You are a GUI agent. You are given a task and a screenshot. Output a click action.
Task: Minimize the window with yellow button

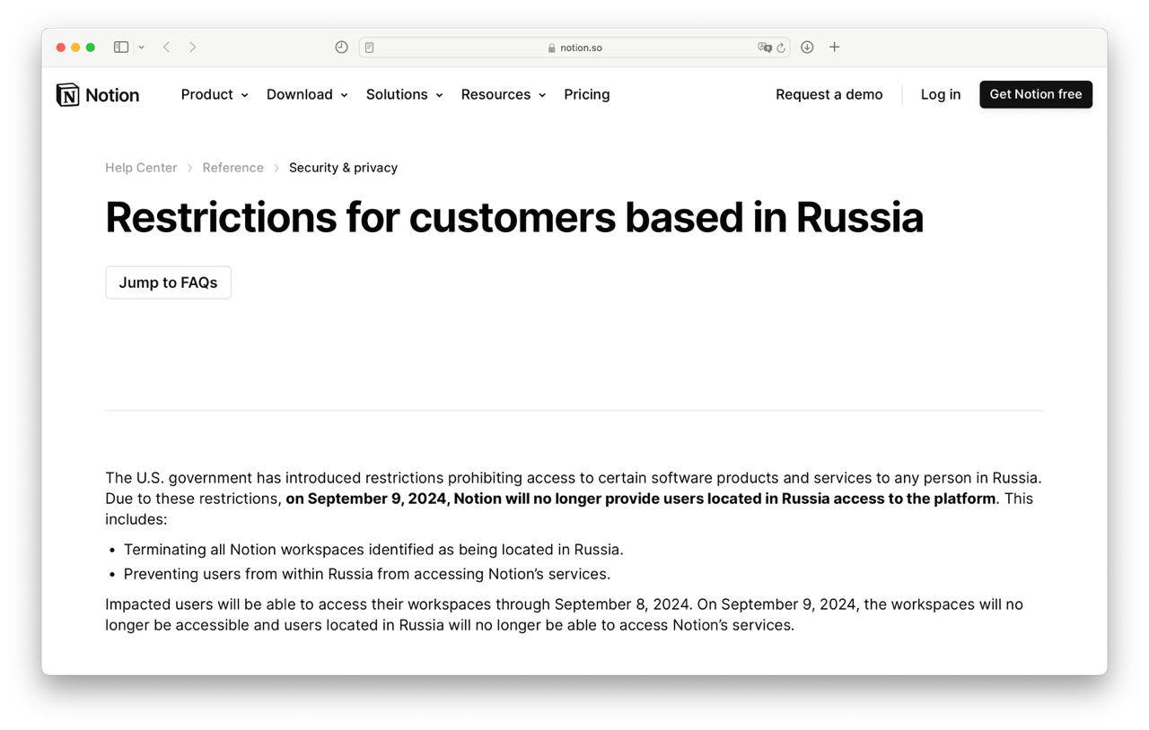tap(75, 47)
